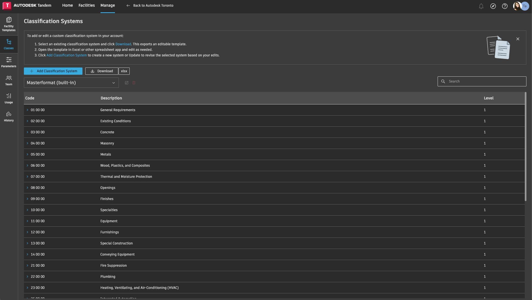Switch to the Facilities tab
The height and width of the screenshot is (300, 532).
(86, 5)
